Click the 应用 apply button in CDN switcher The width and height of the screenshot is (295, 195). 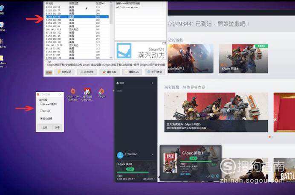pos(45,128)
